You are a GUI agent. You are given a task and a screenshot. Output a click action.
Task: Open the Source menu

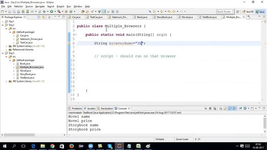pyautogui.click(x=29, y=7)
